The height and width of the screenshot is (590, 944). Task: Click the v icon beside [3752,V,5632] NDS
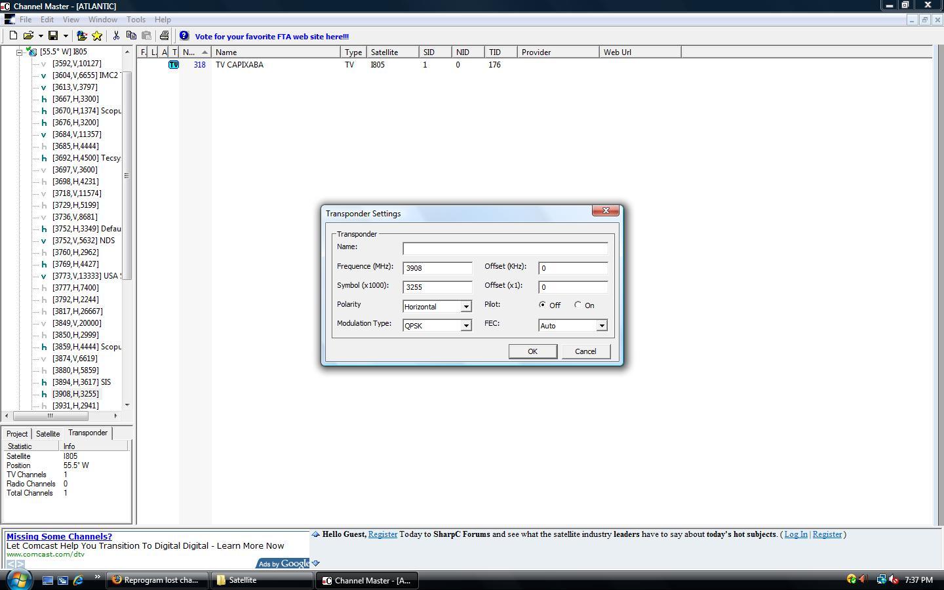tap(44, 241)
